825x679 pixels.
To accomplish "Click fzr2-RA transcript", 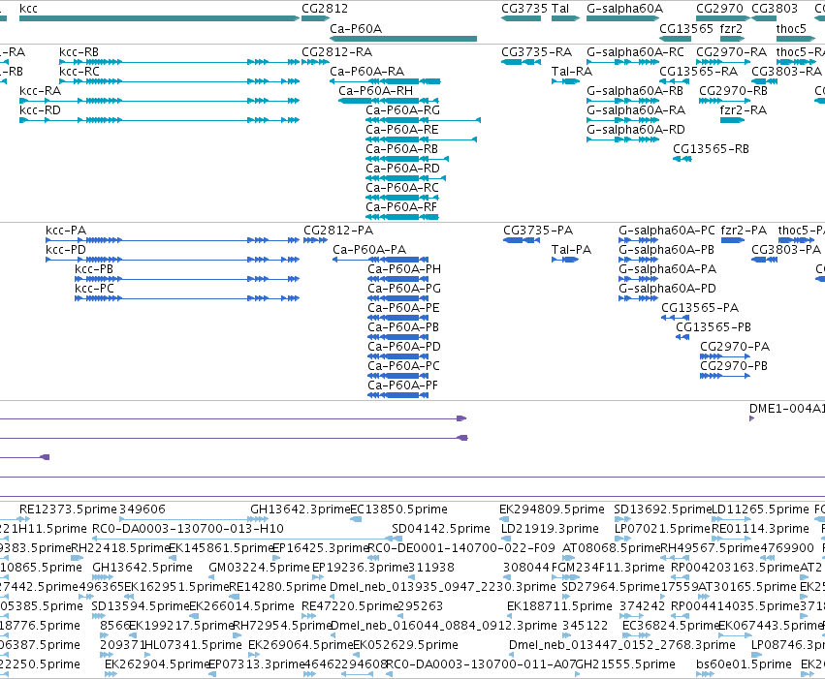I will (x=732, y=120).
